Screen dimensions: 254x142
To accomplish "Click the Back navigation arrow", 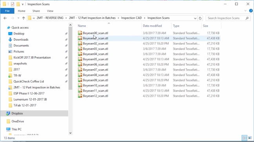I will coord(5,18).
